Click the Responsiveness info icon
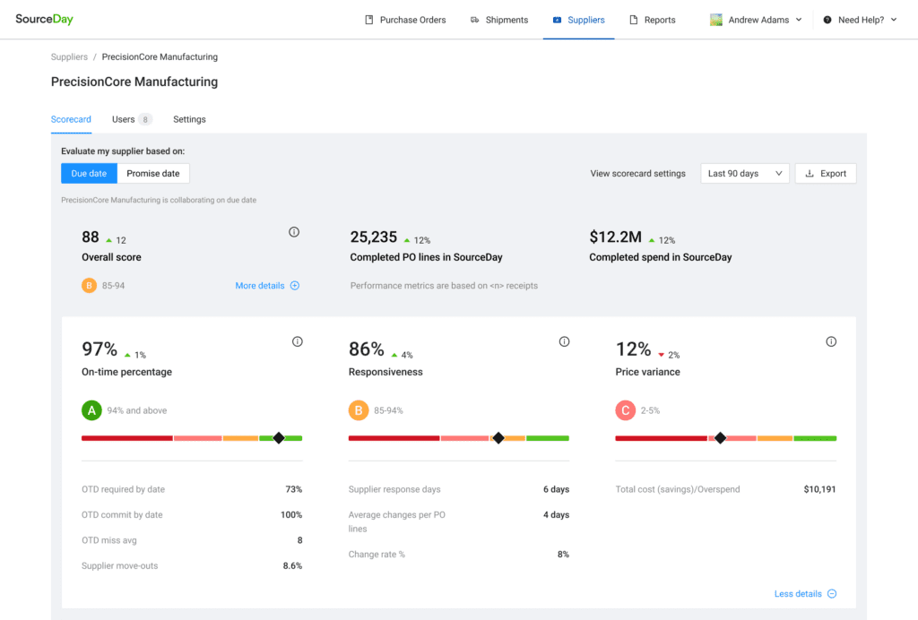Screen dimensions: 918x620 564,341
